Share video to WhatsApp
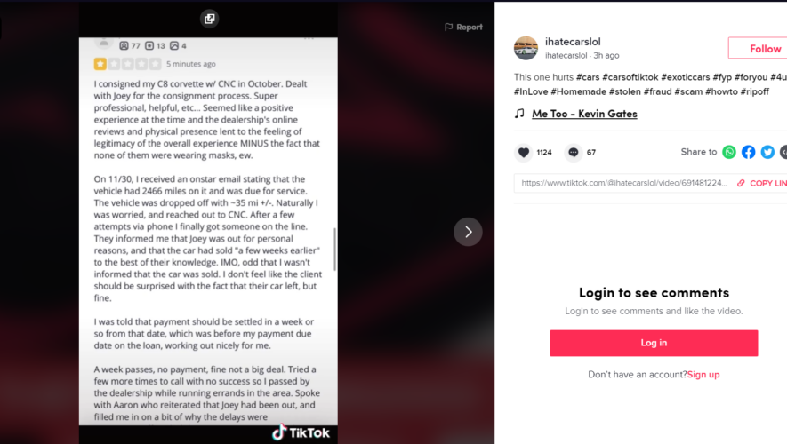 pyautogui.click(x=729, y=152)
